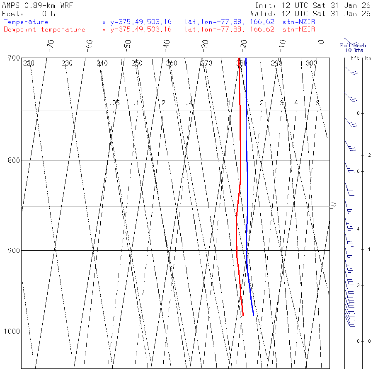The image size is (373, 373).
Task: Click the 1000 pressure level label
Action: tap(12, 331)
